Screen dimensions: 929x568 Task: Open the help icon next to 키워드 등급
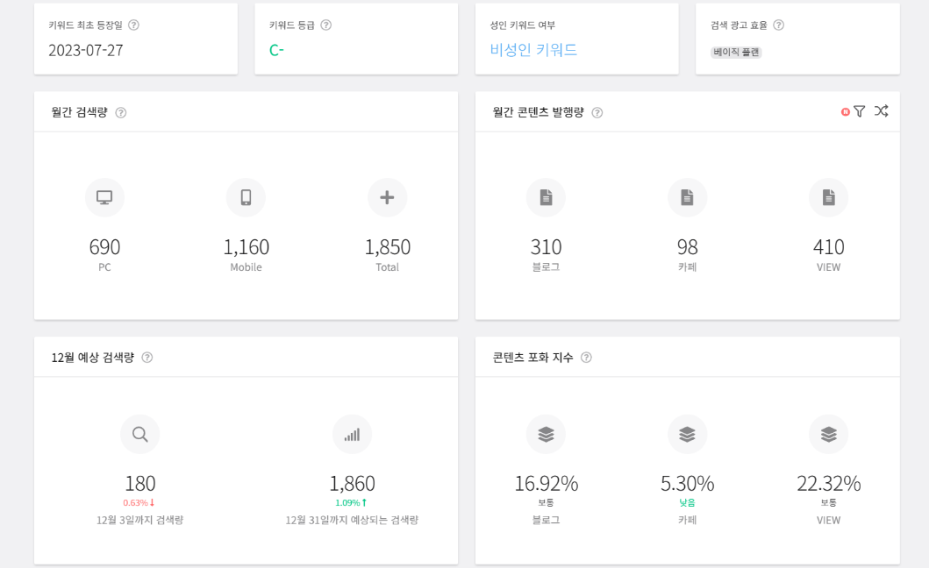(x=325, y=25)
